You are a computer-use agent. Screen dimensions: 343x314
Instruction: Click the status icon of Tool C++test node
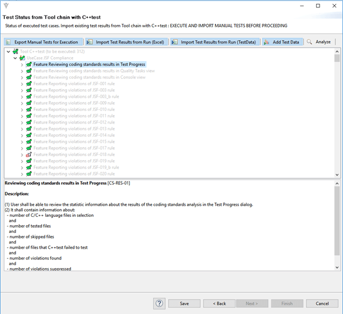click(15, 51)
